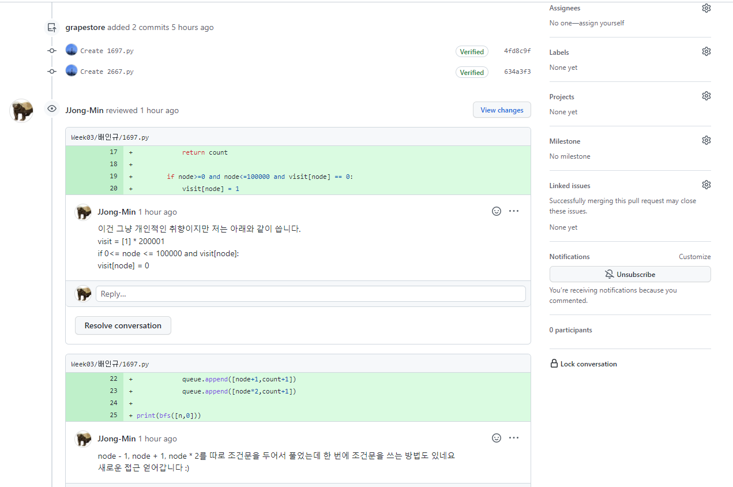Screen dimensions: 733x487
Task: Open Milestone settings gear
Action: (706, 140)
